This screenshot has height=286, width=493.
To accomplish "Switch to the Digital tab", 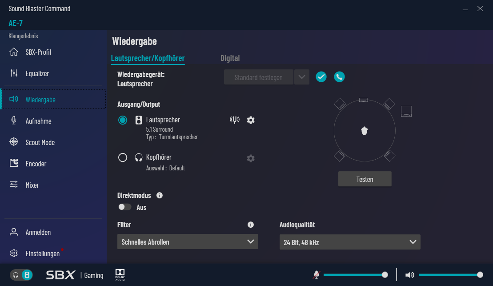I will point(230,58).
